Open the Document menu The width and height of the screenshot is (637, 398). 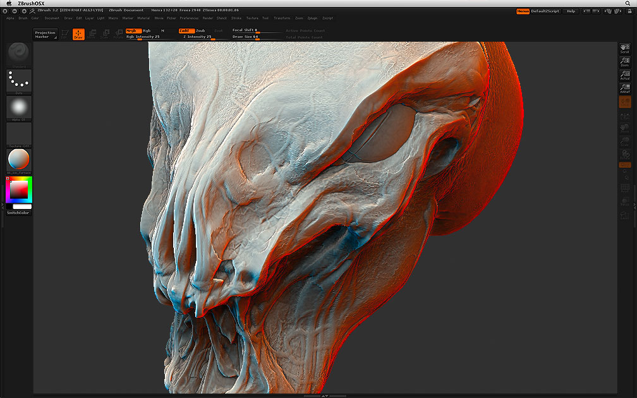click(52, 18)
